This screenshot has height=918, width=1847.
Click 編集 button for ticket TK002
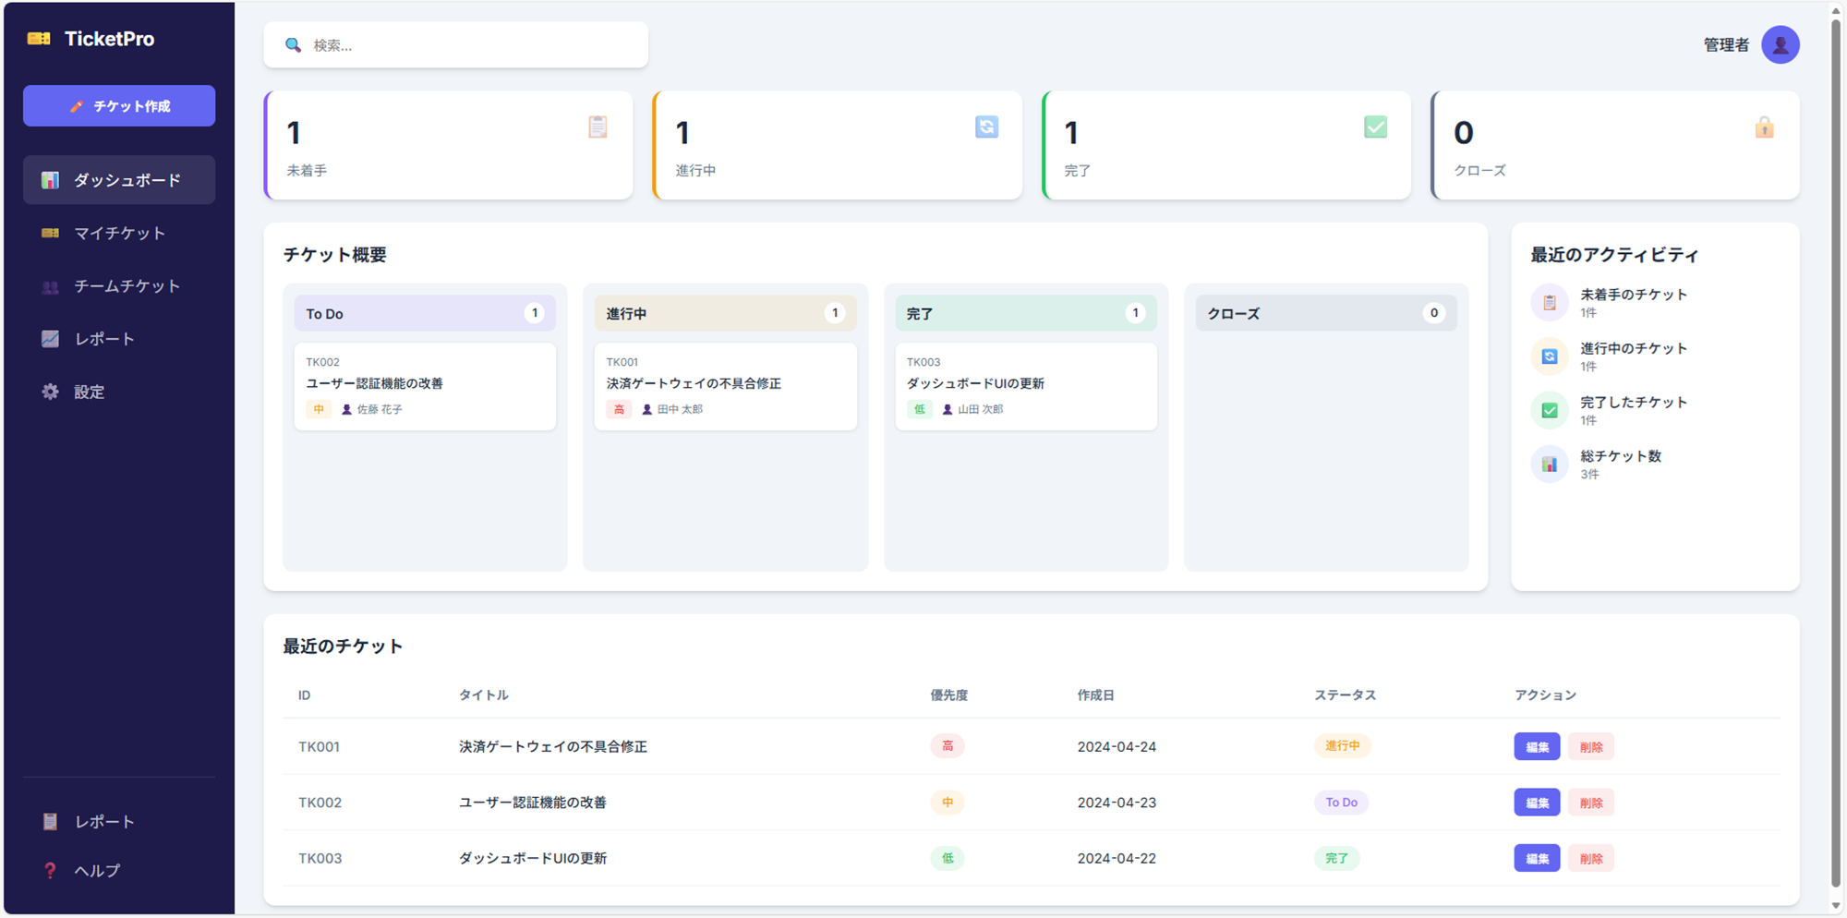click(1537, 803)
